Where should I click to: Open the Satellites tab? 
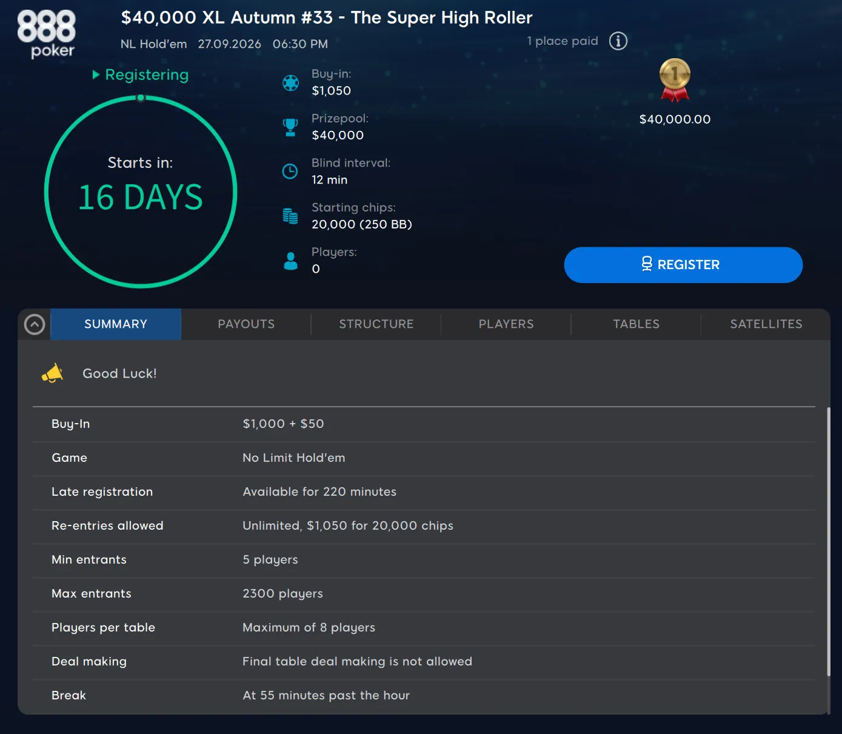click(766, 324)
